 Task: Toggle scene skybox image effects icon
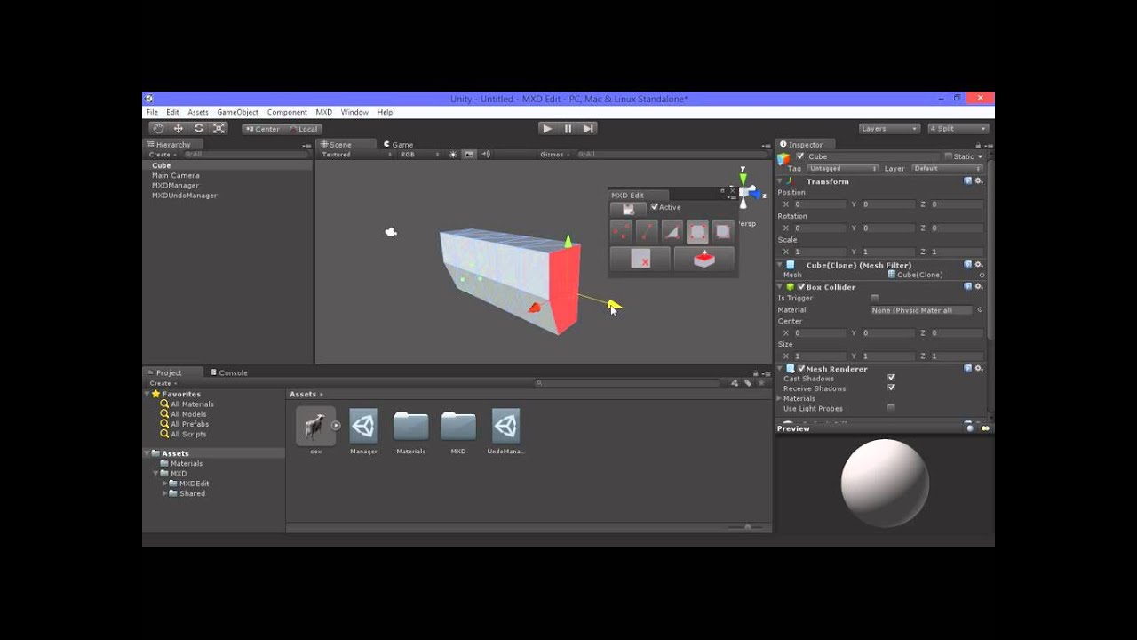tap(469, 155)
